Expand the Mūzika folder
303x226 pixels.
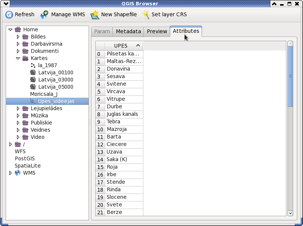pos(18,115)
